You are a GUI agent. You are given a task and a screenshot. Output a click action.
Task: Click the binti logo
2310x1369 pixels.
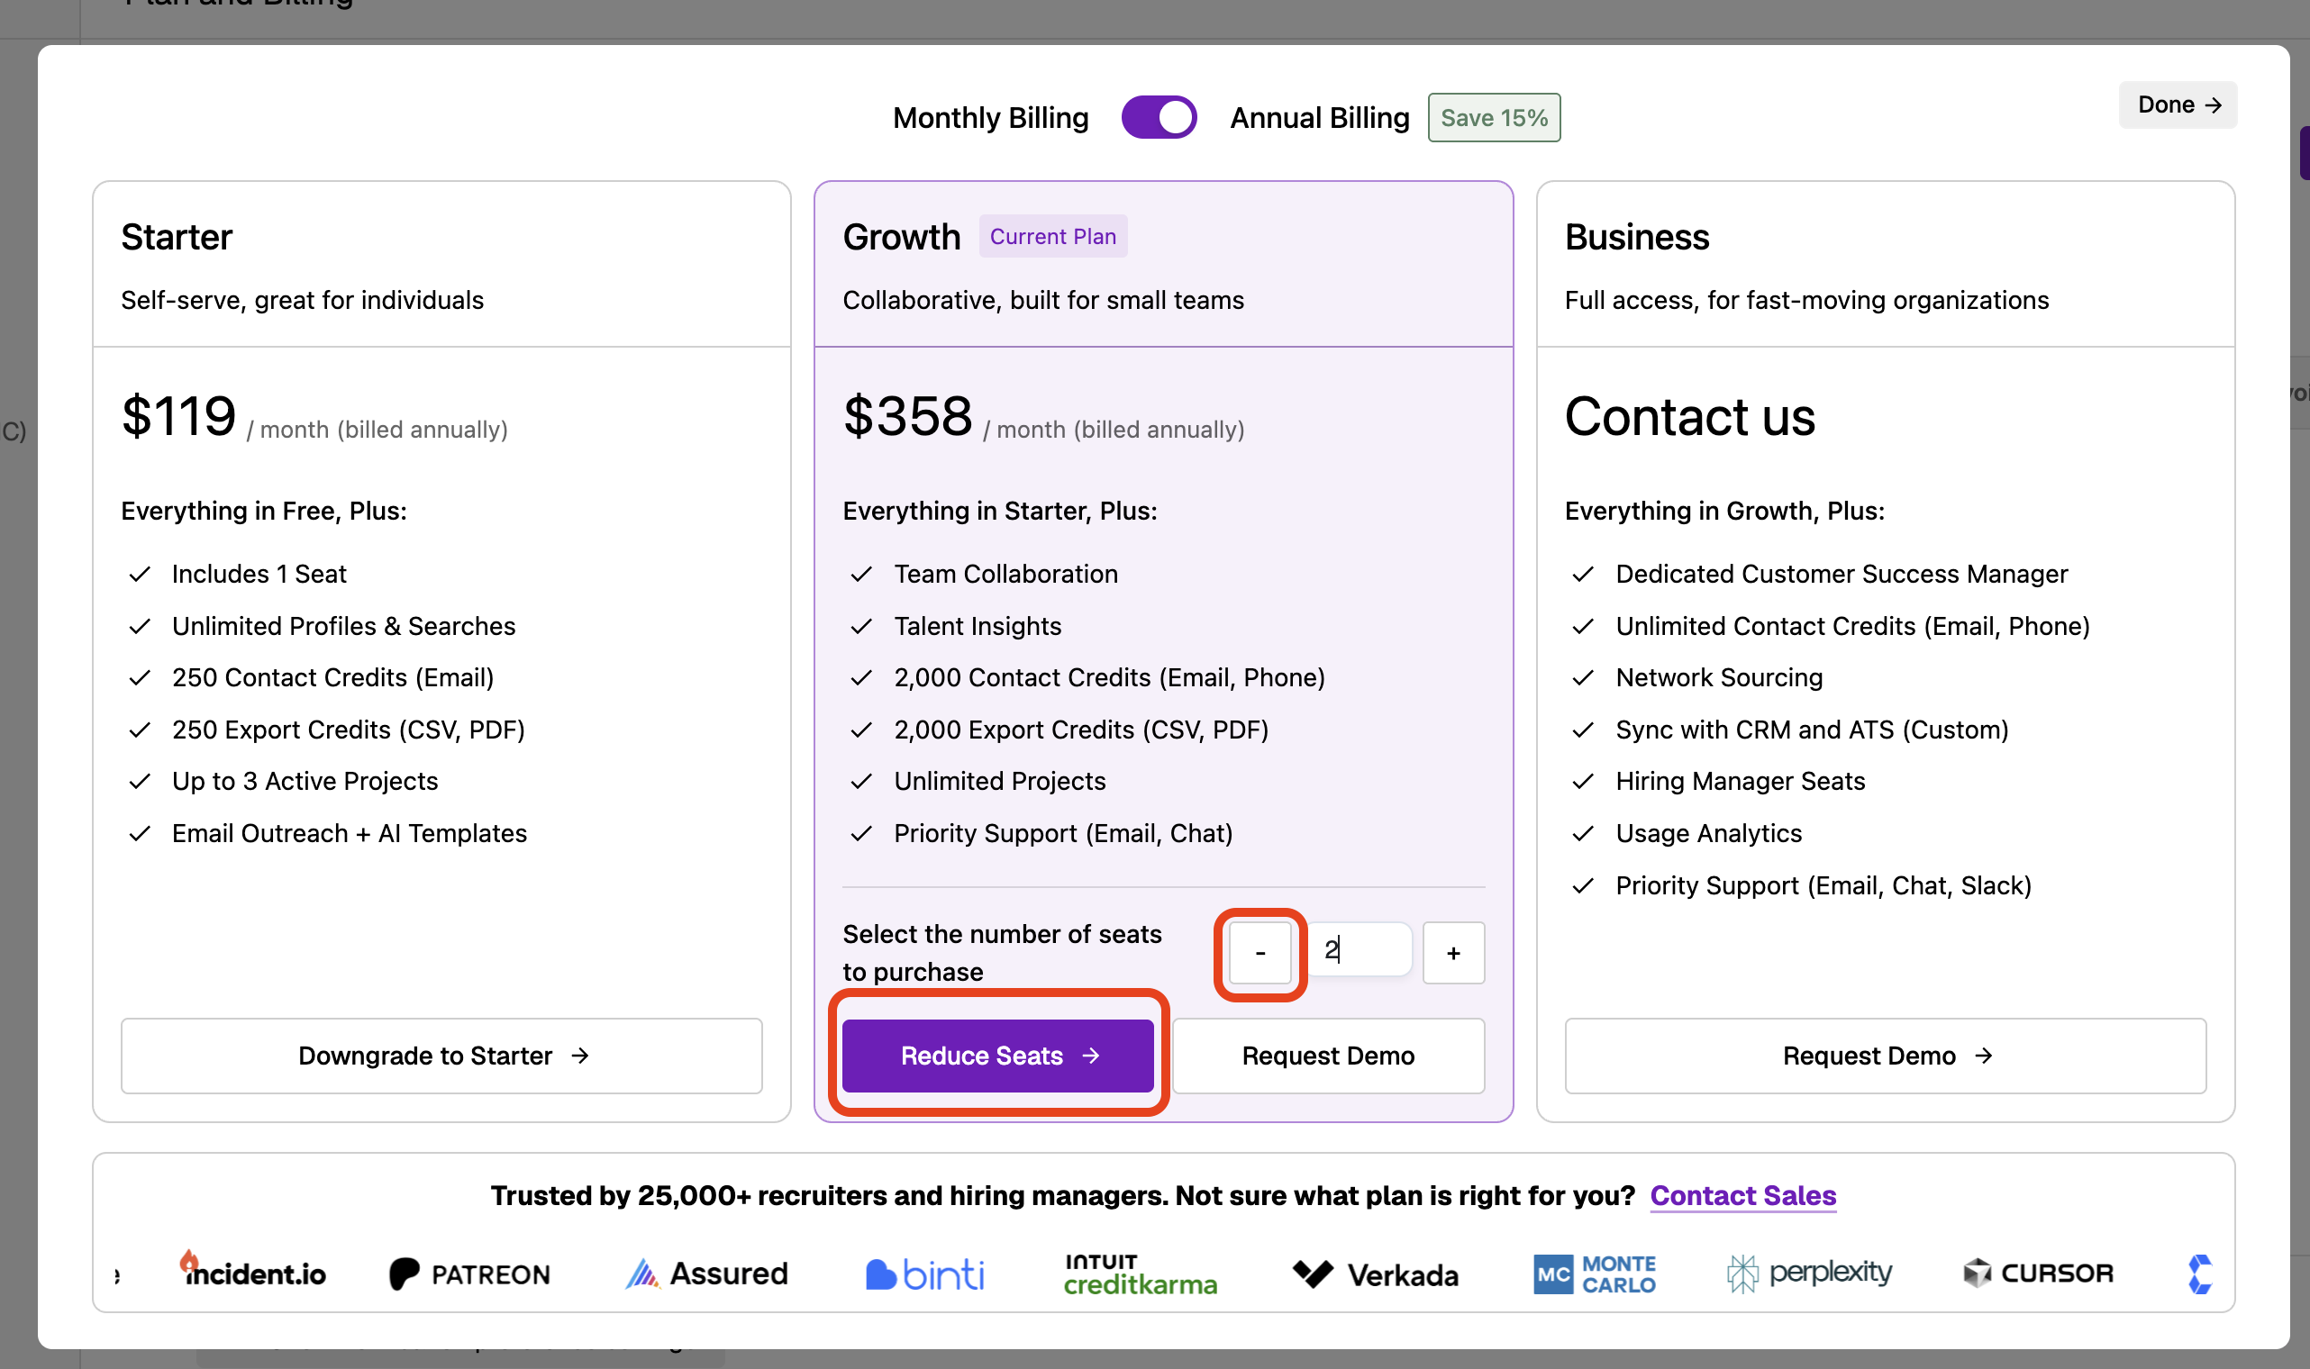click(925, 1275)
